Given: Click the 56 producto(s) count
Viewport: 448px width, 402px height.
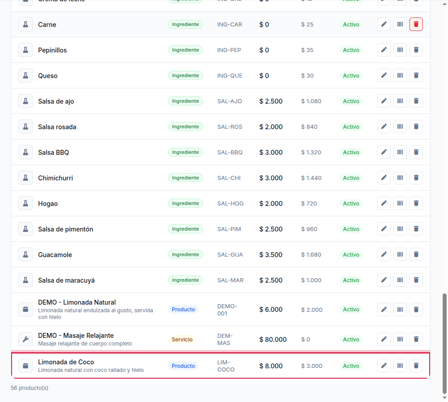Looking at the screenshot, I should pyautogui.click(x=30, y=388).
